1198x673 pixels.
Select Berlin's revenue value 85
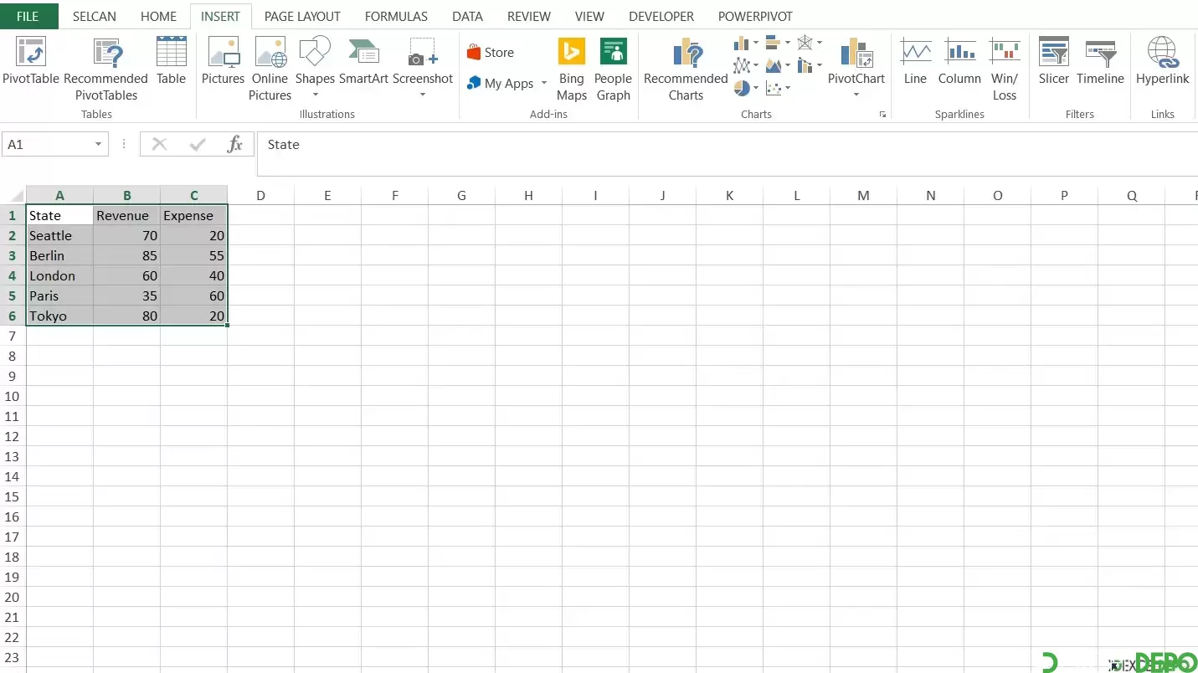point(126,255)
